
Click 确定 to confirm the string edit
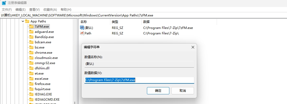pos(158,91)
